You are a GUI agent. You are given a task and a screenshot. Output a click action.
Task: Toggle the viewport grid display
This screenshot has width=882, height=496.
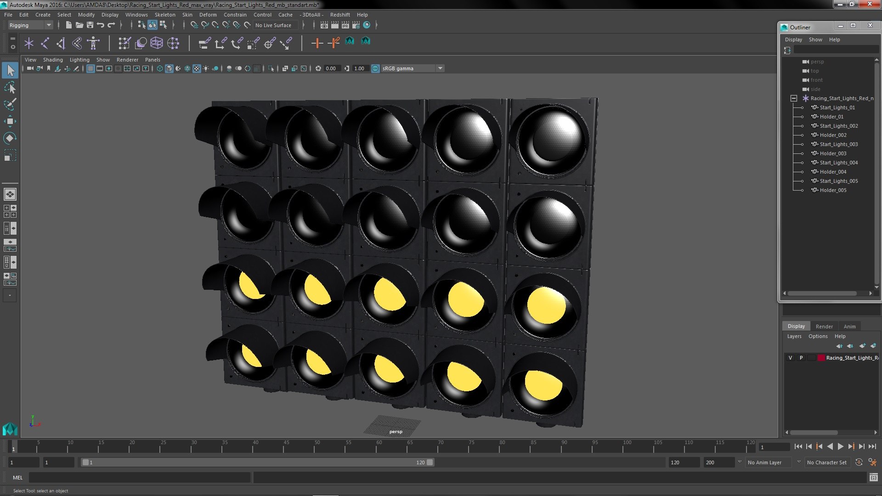(x=90, y=68)
